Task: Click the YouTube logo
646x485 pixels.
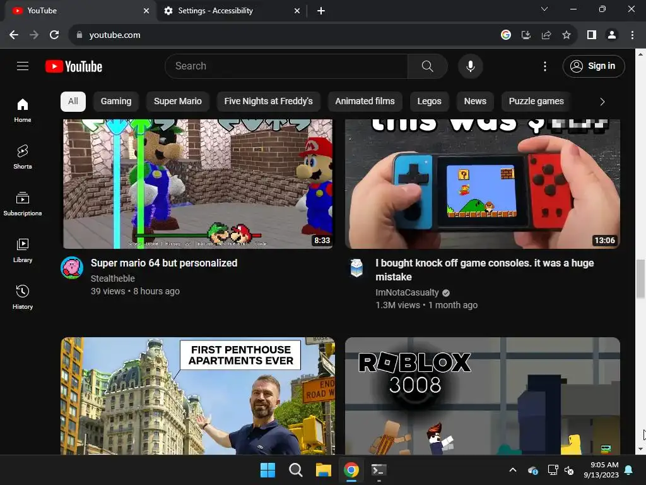Action: [74, 66]
